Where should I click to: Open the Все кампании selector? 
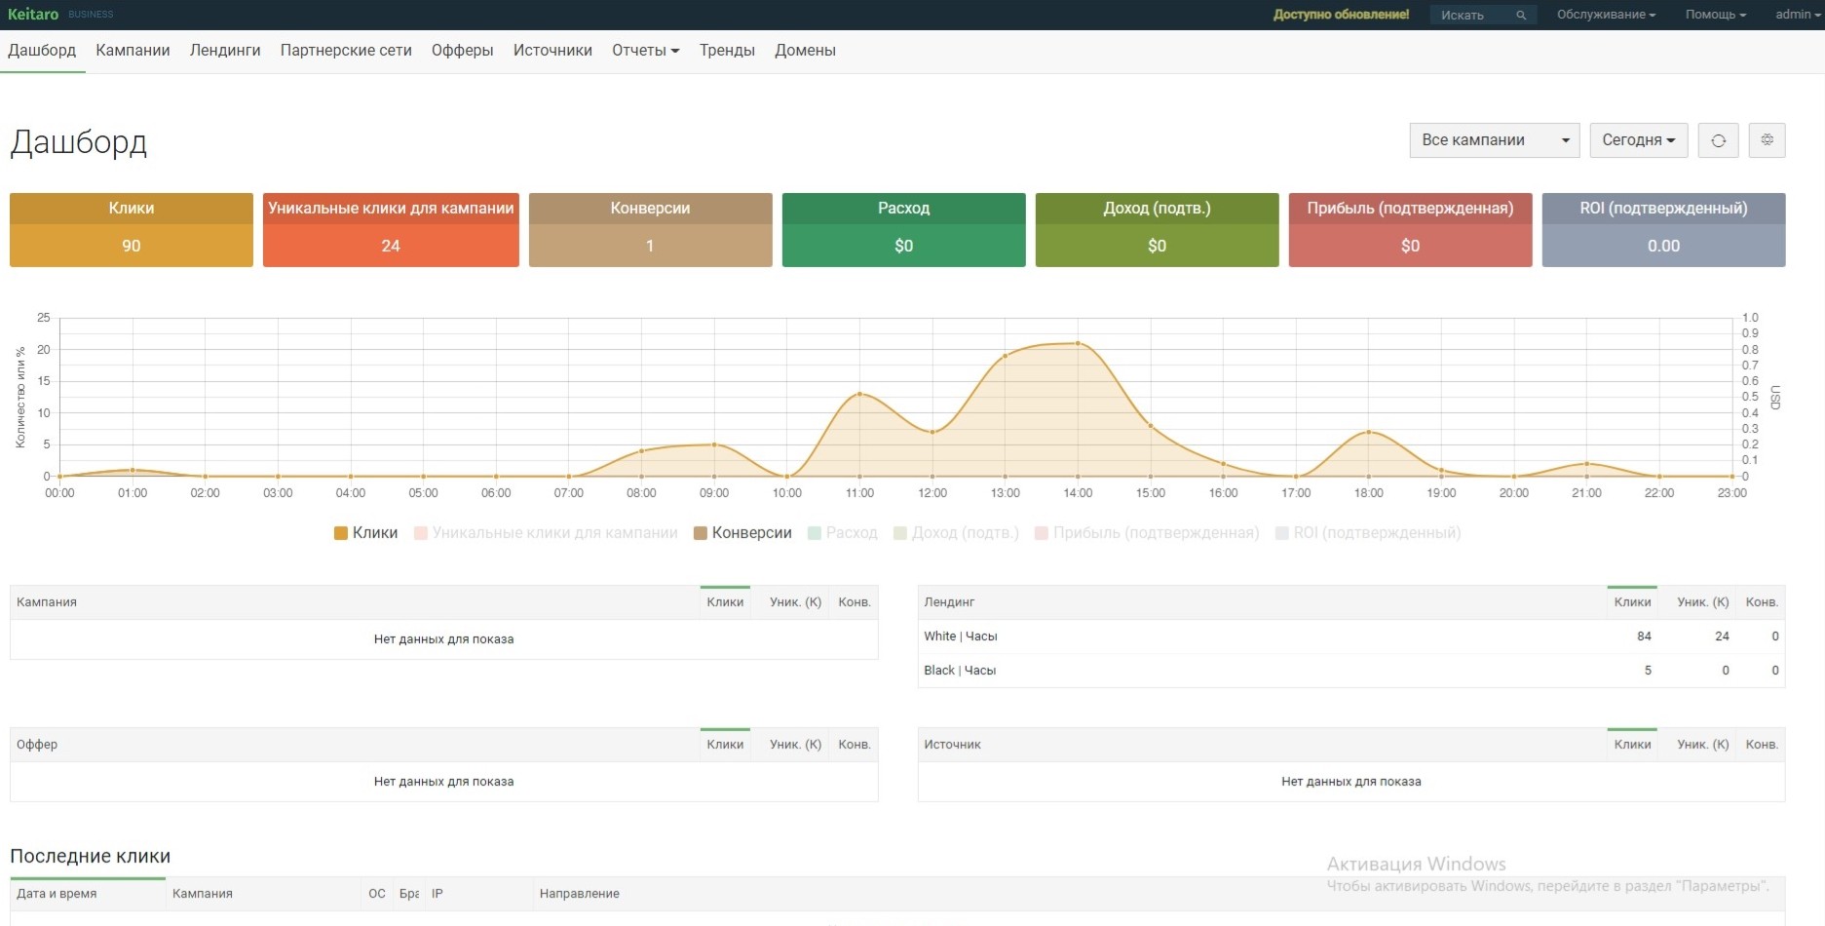1495,140
